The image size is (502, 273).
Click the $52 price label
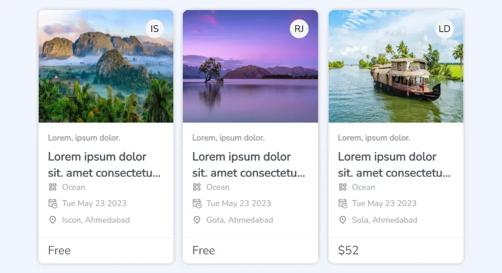point(348,251)
